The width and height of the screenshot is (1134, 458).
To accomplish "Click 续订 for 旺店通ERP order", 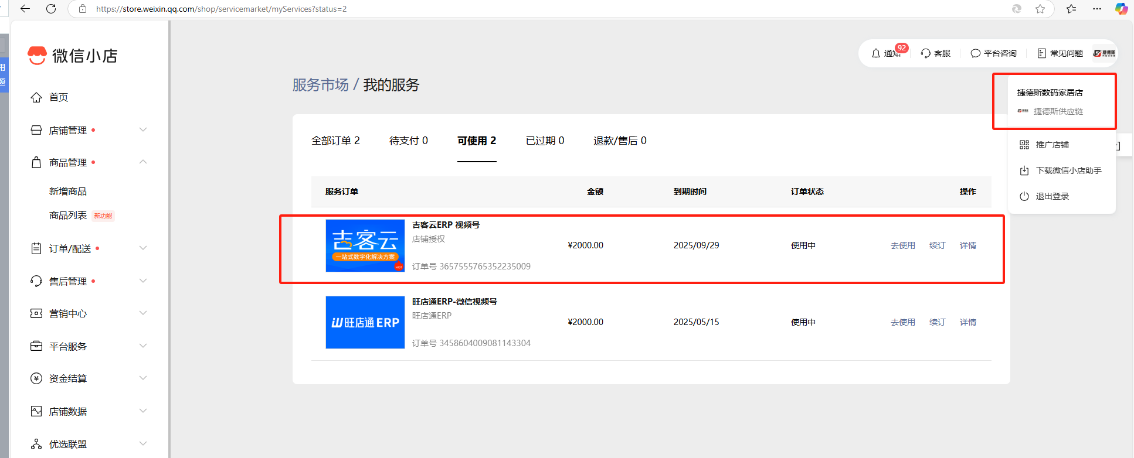I will 938,322.
